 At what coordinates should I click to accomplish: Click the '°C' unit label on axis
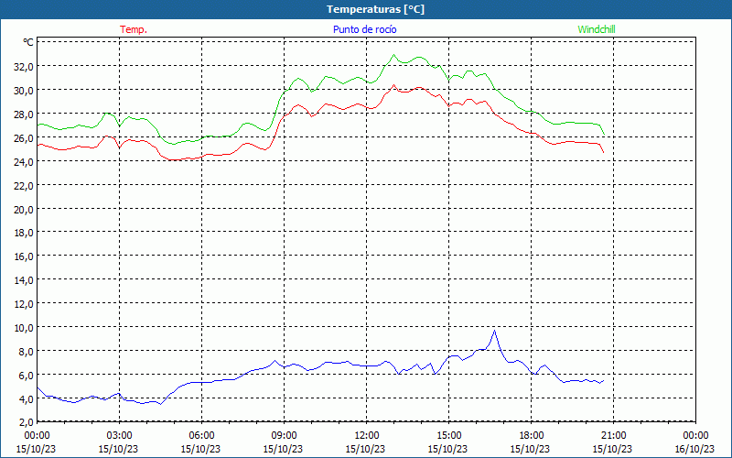pyautogui.click(x=28, y=42)
